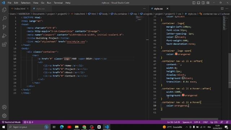Select the style.css tab in right group

click(158, 9)
